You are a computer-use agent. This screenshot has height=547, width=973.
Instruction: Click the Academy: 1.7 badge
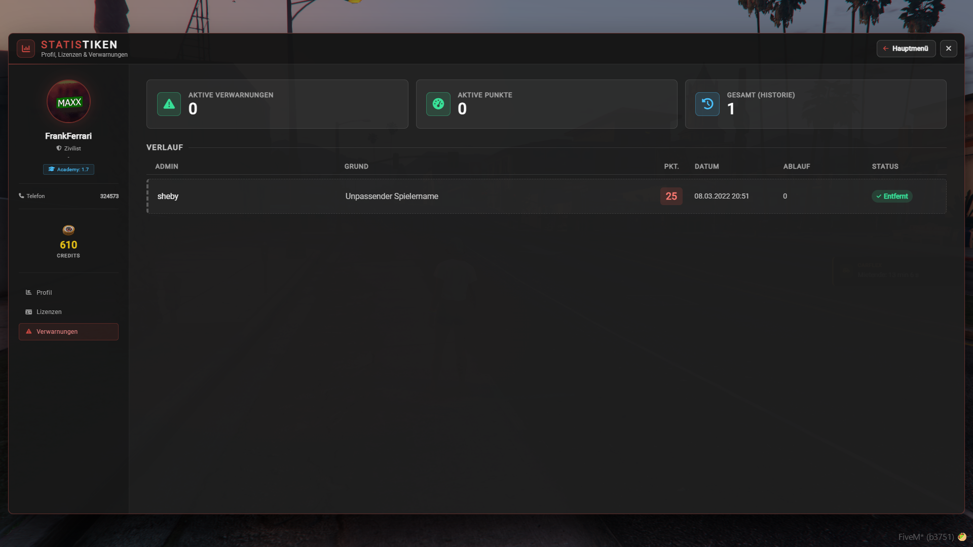coord(68,169)
